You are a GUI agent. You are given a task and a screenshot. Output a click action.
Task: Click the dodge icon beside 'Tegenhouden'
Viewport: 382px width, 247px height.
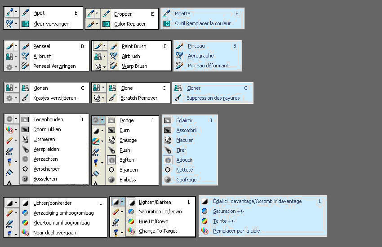[25, 119]
